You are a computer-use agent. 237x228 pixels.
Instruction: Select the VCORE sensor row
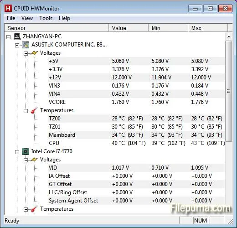pyautogui.click(x=136, y=102)
